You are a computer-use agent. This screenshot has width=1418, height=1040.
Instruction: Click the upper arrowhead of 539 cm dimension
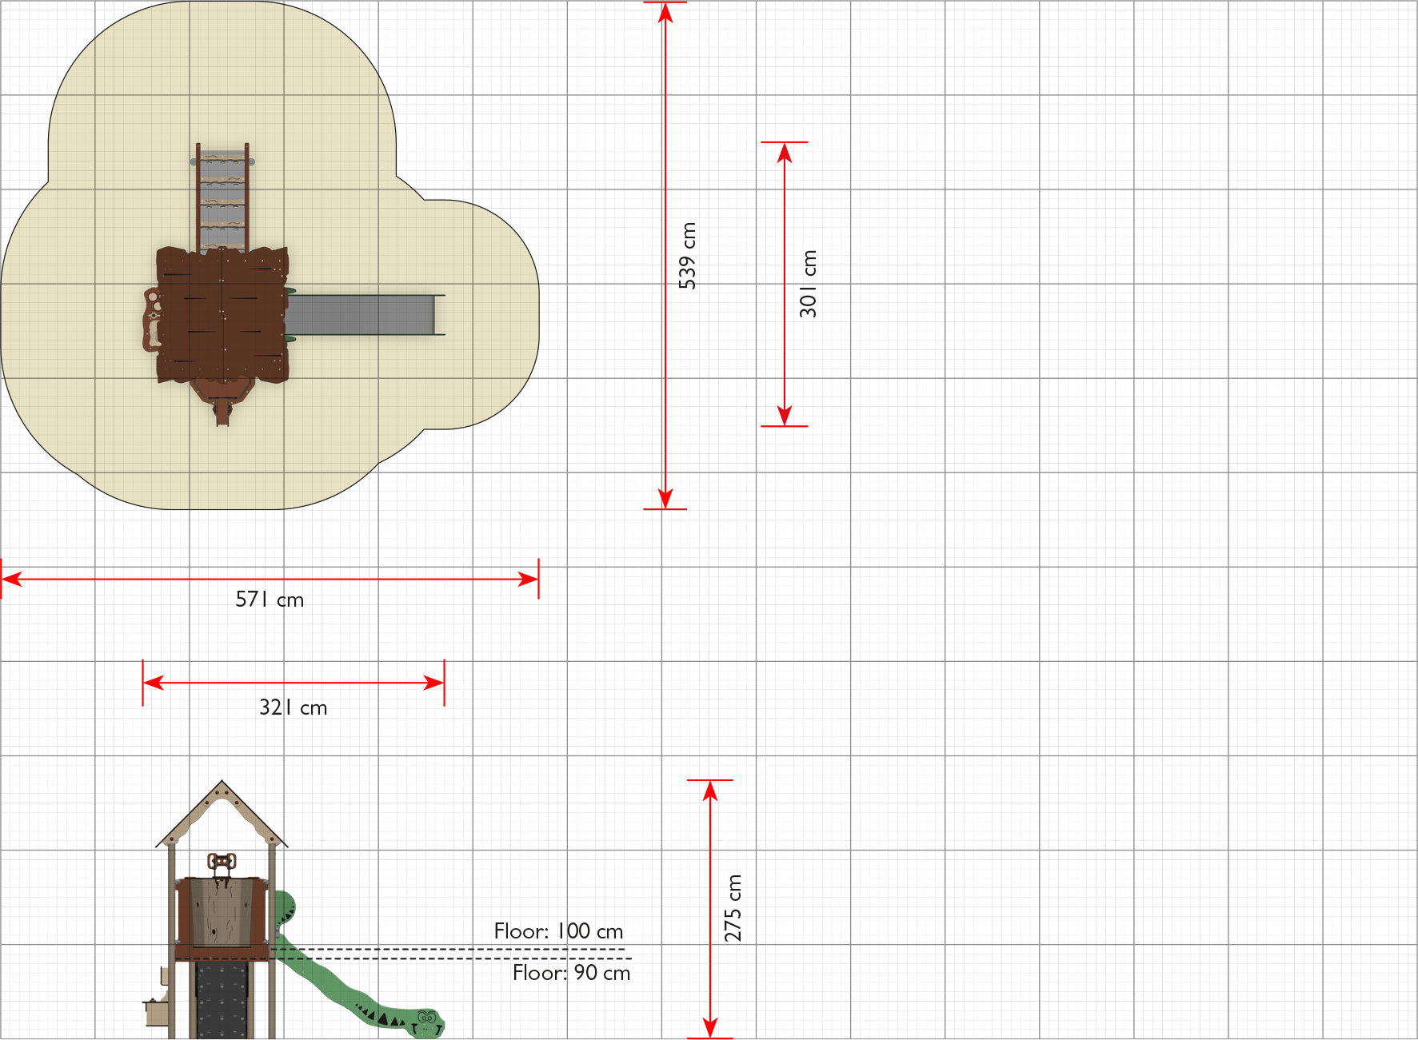(665, 12)
